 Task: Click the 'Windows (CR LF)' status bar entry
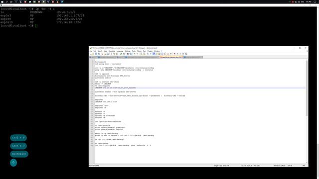(279, 166)
